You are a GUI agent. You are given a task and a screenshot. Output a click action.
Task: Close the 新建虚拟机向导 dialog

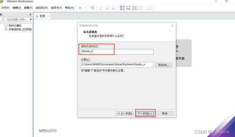pos(172,26)
